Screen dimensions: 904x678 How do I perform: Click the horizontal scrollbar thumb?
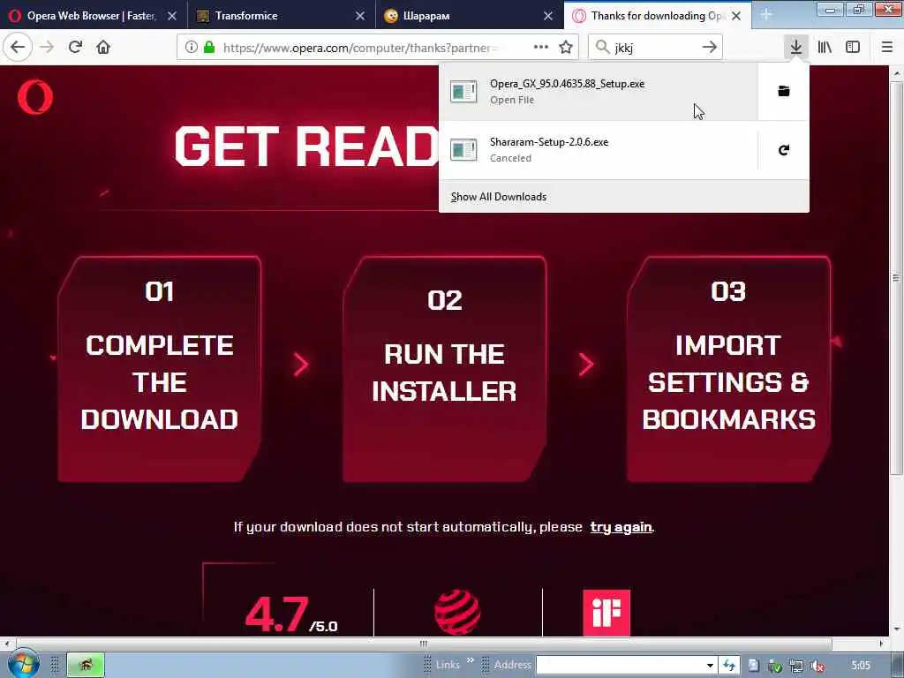424,644
